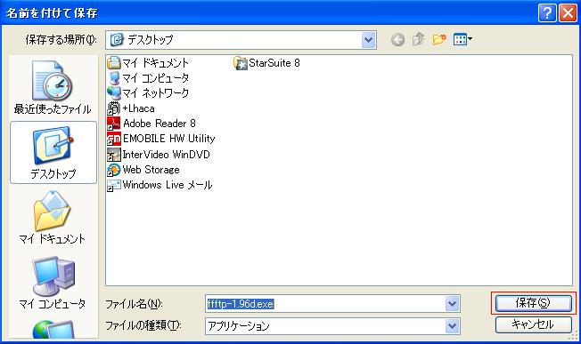Click the InterVideo WinDVD label text
The height and width of the screenshot is (344, 581).
(x=167, y=155)
